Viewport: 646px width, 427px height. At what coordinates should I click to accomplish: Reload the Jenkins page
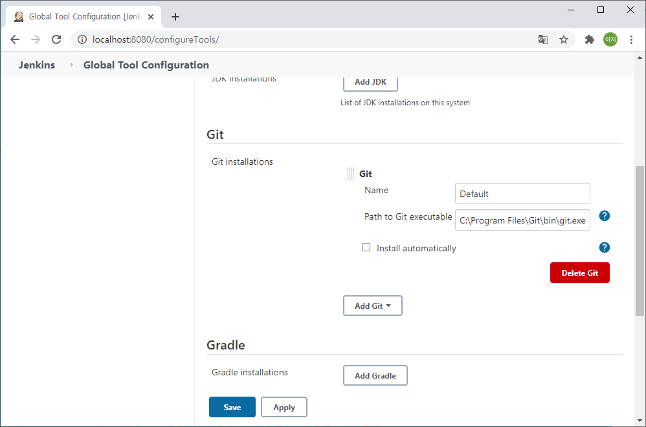(x=56, y=39)
